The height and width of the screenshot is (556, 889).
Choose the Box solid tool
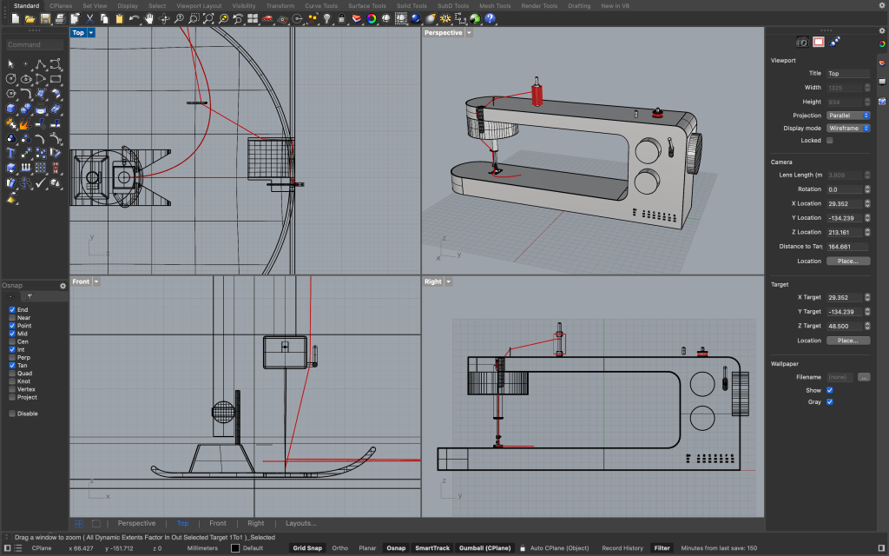11,108
